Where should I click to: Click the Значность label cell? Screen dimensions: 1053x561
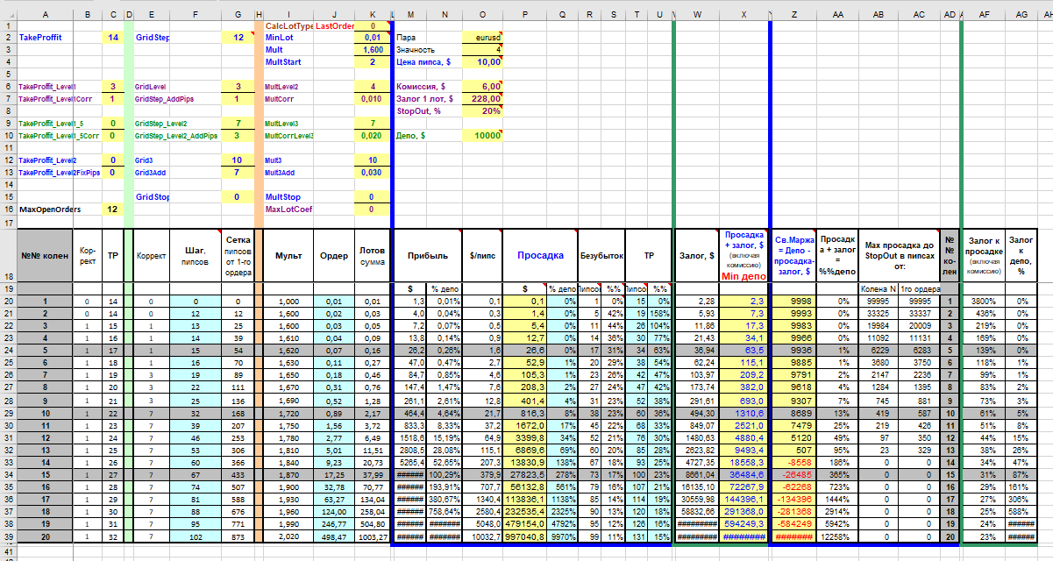pyautogui.click(x=428, y=51)
